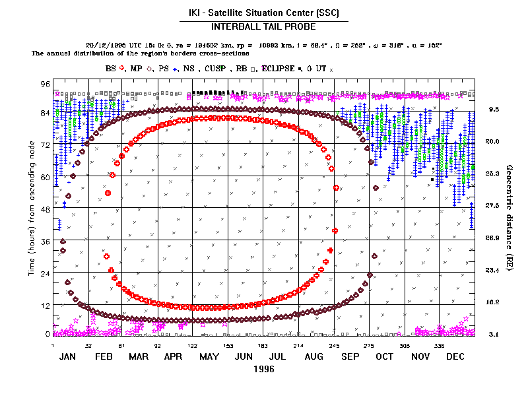Click the day number 153 tick label
Screen dimensions: 528x396
tap(228, 345)
